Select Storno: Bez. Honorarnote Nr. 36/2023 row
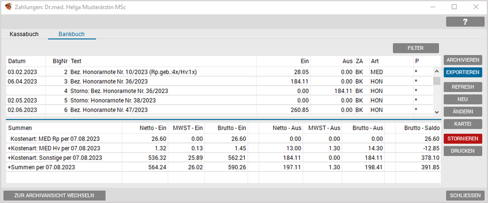488x203 pixels. point(220,91)
